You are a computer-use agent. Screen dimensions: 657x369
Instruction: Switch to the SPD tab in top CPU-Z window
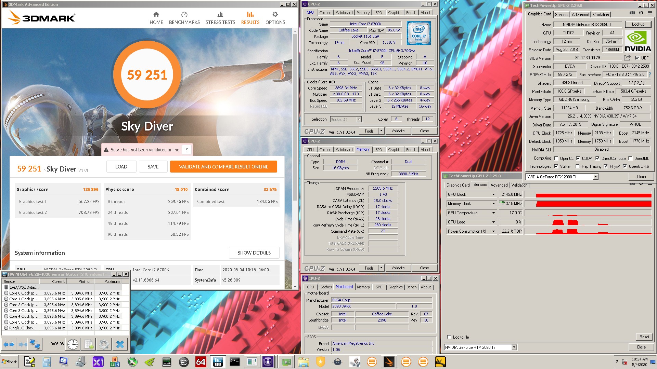pos(378,13)
